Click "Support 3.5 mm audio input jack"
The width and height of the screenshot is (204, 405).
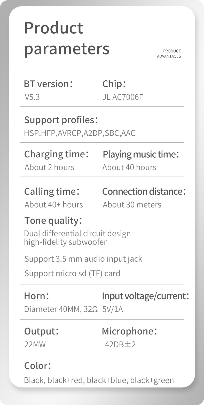coord(83,259)
